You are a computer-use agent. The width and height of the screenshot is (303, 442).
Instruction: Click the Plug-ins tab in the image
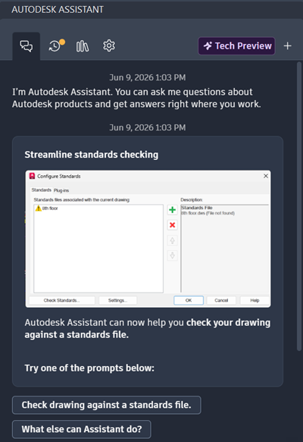(x=61, y=190)
